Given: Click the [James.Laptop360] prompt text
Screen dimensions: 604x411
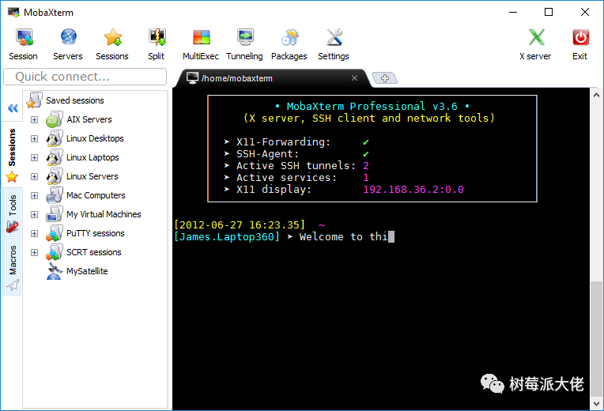Looking at the screenshot, I should click(x=226, y=236).
